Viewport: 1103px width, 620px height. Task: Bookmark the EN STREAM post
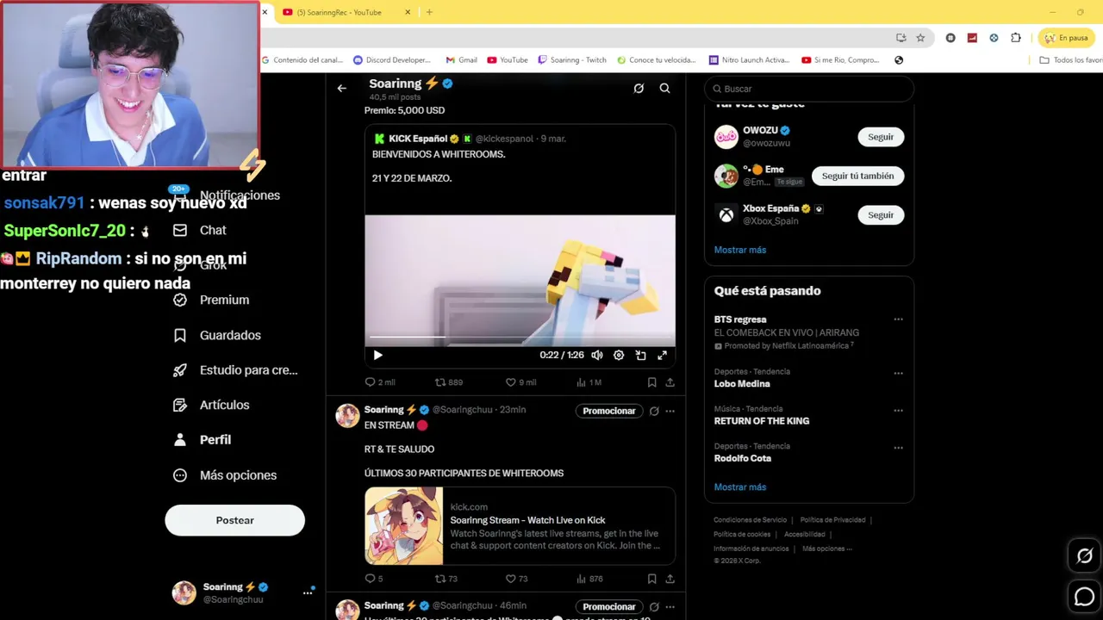point(651,579)
